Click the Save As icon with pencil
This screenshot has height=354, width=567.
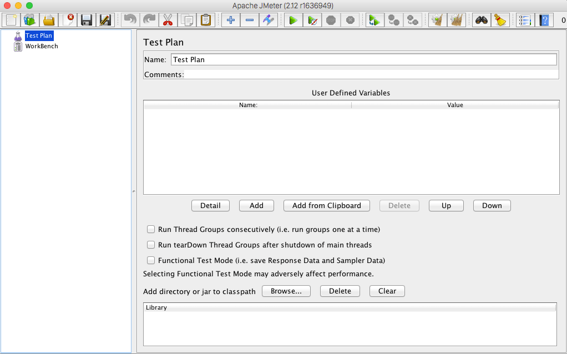point(105,20)
